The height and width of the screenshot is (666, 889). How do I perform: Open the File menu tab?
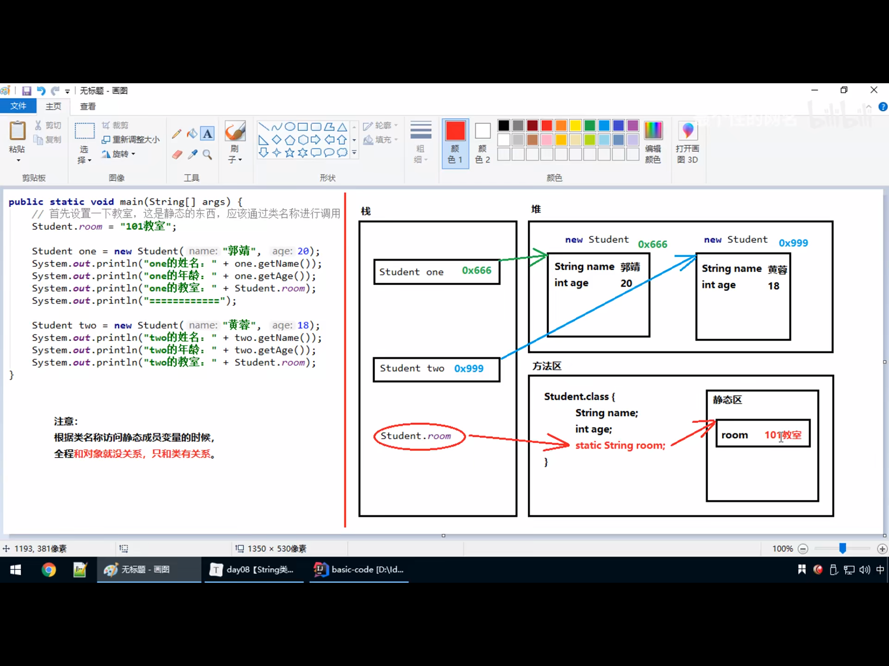click(18, 106)
